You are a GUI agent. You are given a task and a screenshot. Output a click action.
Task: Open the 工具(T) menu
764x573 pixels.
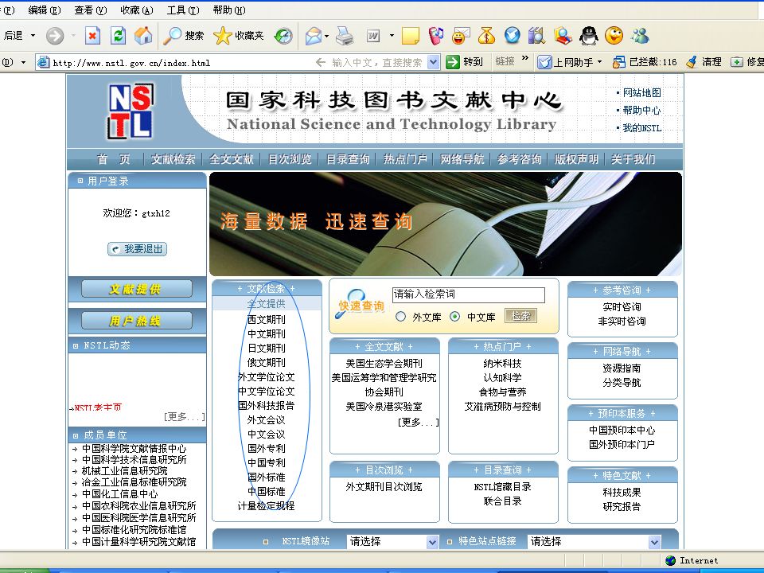click(x=183, y=10)
